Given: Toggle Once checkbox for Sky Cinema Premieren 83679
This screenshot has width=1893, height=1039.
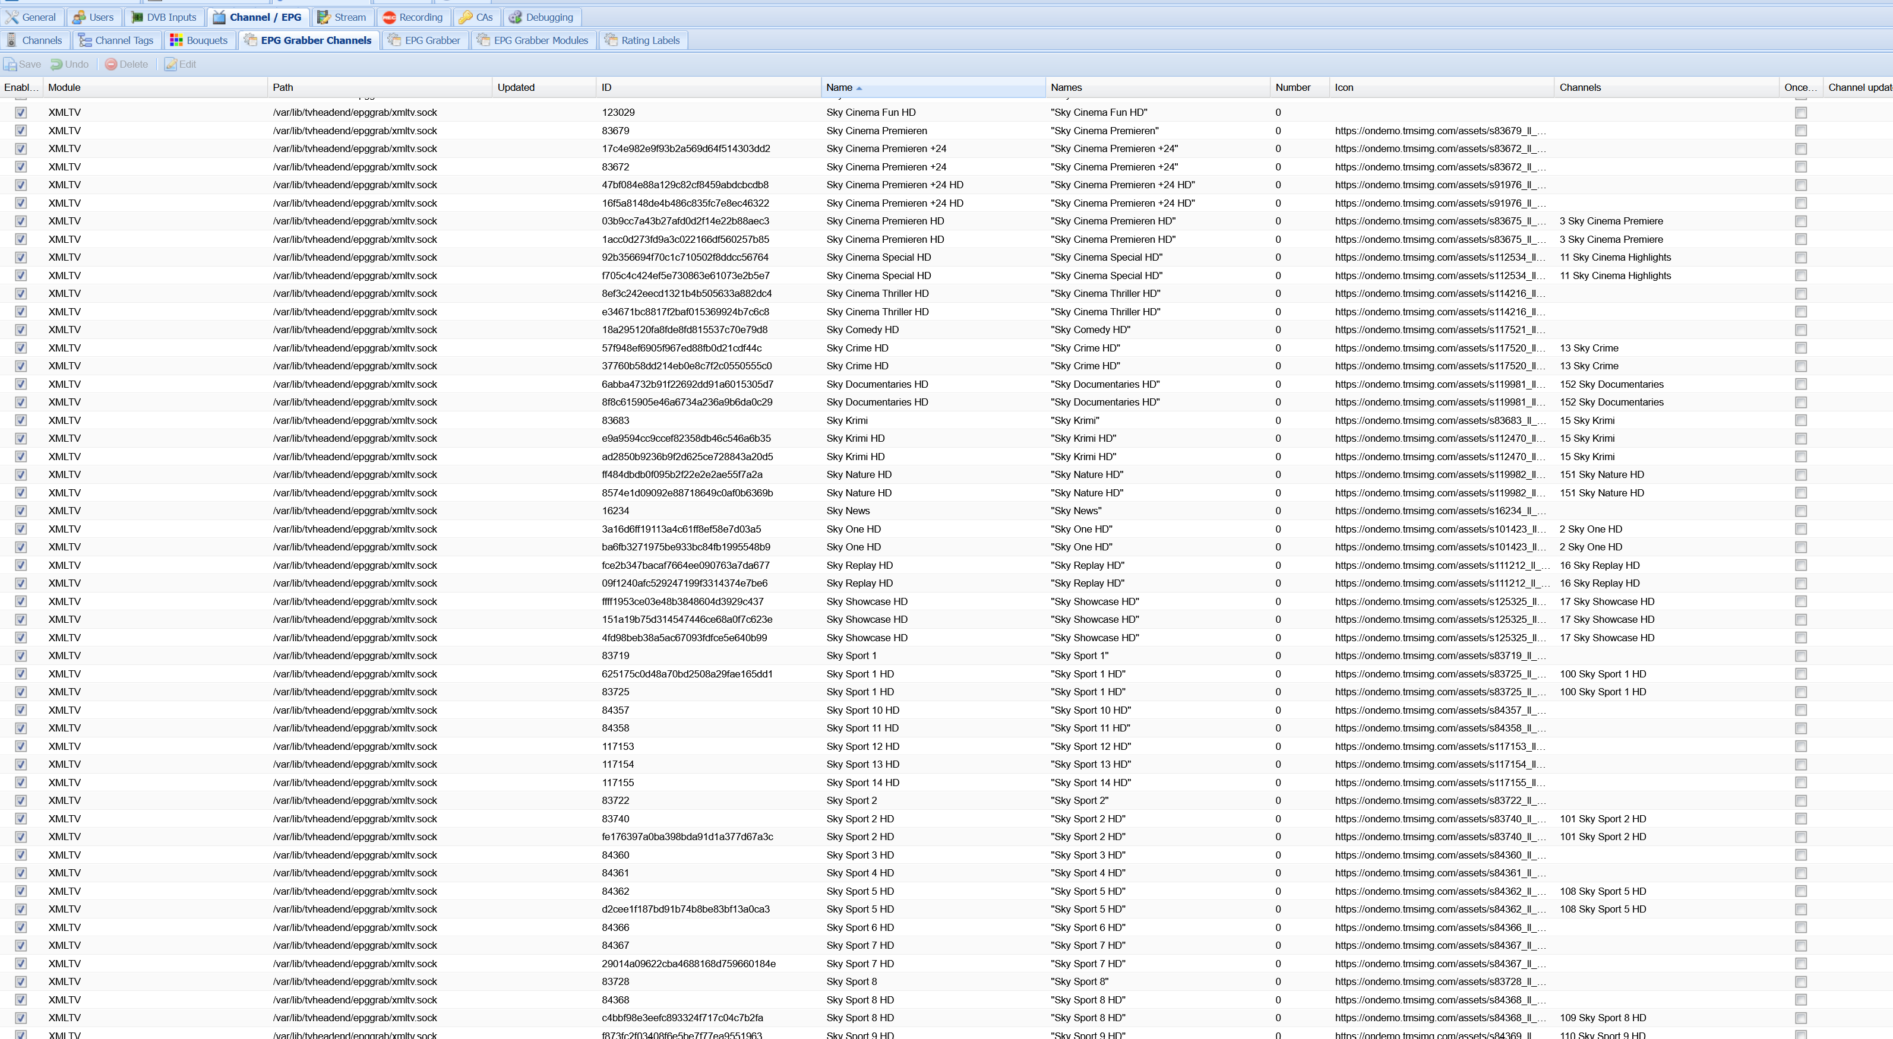Looking at the screenshot, I should (1800, 131).
